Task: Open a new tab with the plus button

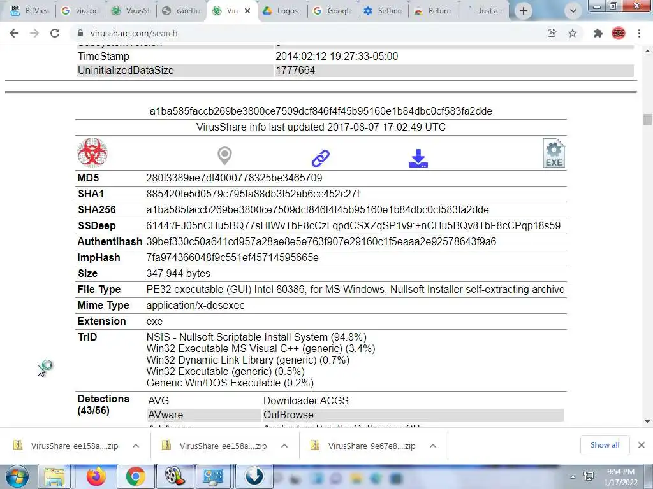Action: [524, 11]
